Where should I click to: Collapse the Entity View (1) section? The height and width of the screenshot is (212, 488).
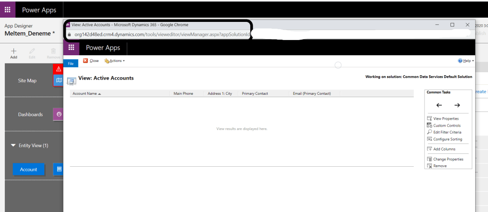14,146
